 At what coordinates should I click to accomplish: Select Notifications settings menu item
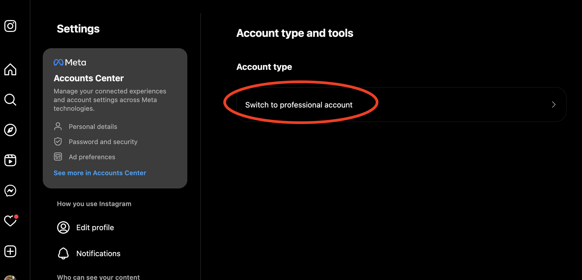click(x=98, y=253)
